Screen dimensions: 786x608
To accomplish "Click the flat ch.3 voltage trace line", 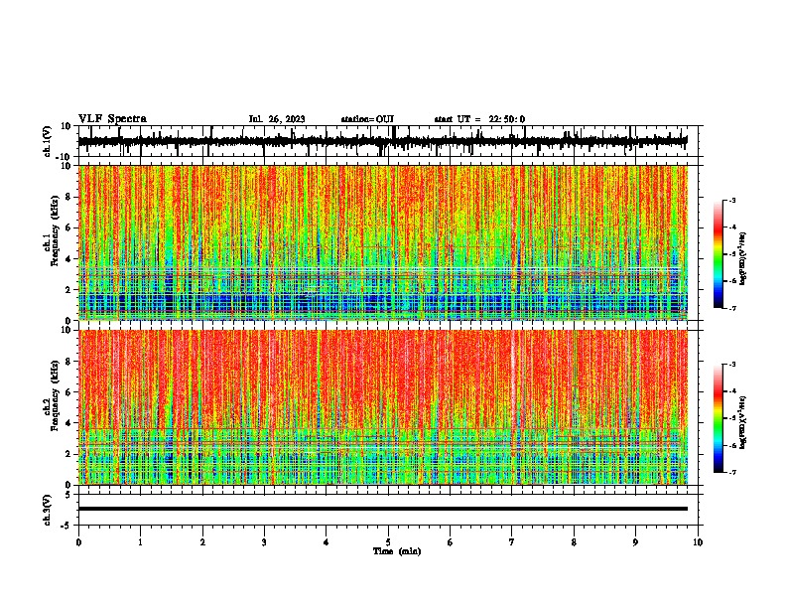I will (x=383, y=509).
